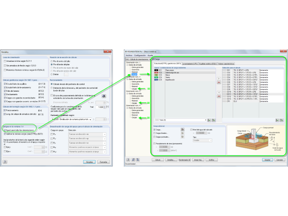Click invert-selection icon below Selección para el cálculo
Image resolution: width=288 pixels, height=216 pixels.
point(282,120)
